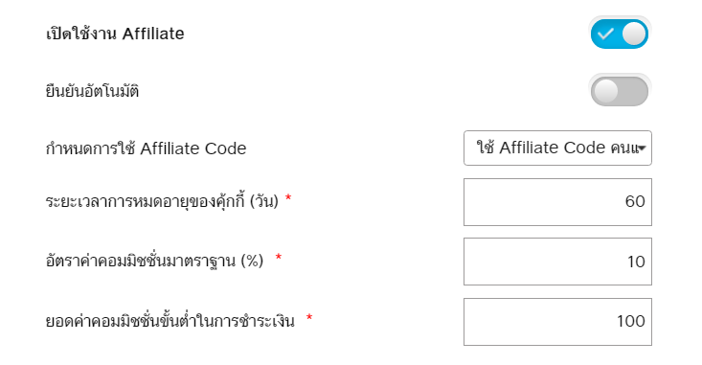Click the เปิดใช้งาน Affiliate label
The height and width of the screenshot is (365, 702).
pyautogui.click(x=115, y=34)
